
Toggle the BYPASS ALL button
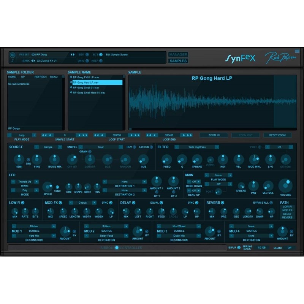coord(271,203)
